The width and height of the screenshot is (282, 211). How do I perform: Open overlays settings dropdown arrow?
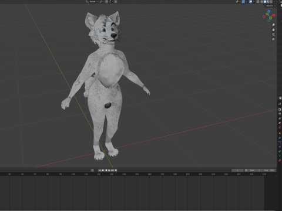tap(254, 2)
